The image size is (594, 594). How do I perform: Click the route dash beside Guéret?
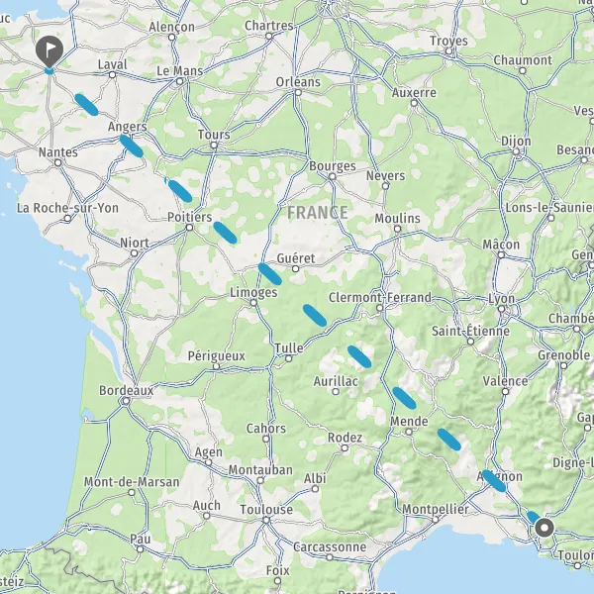point(270,274)
